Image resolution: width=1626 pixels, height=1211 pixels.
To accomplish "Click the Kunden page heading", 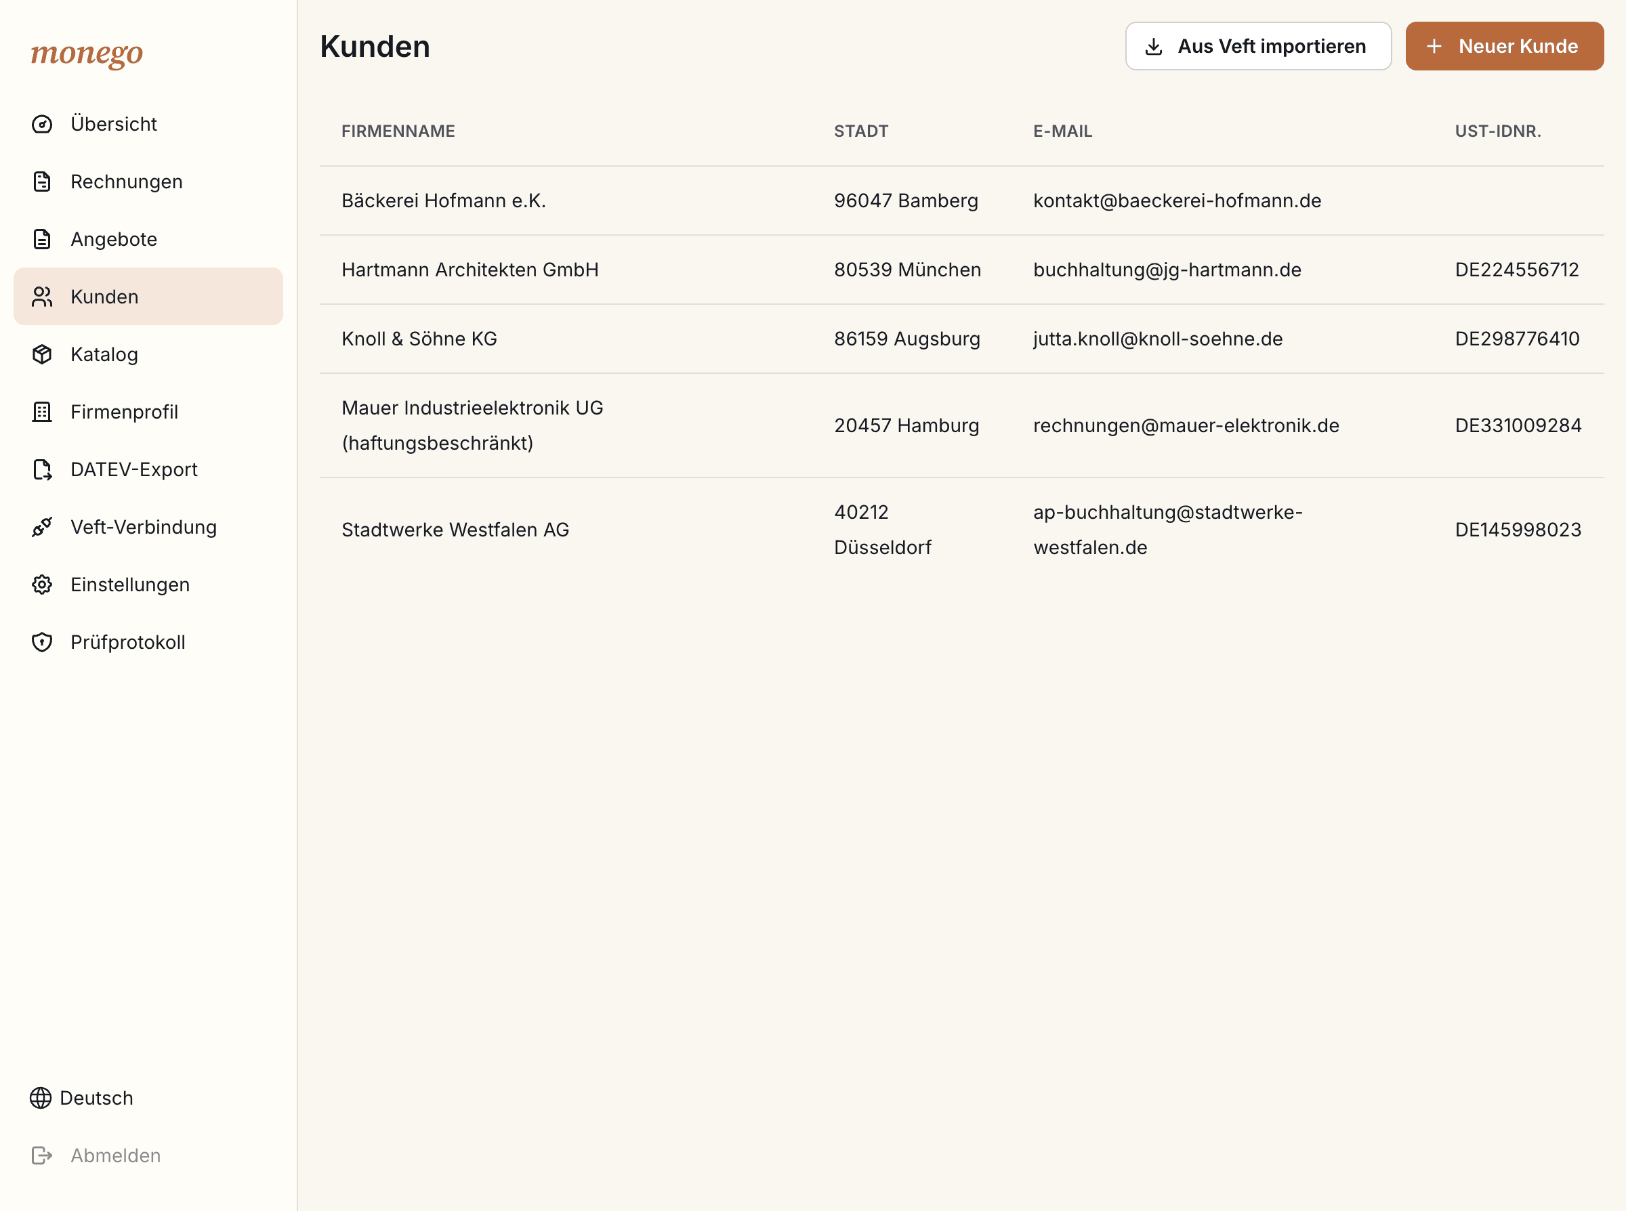I will pyautogui.click(x=375, y=46).
